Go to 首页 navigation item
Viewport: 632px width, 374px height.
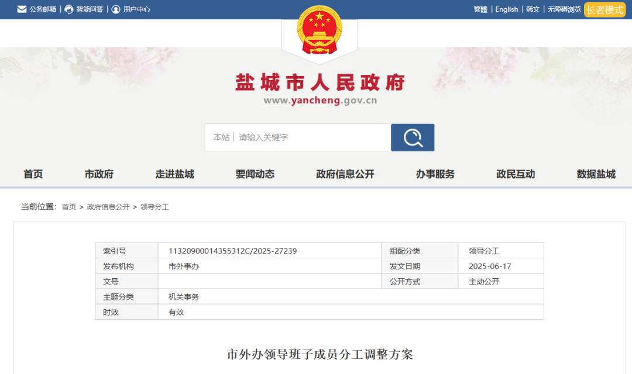tap(33, 174)
